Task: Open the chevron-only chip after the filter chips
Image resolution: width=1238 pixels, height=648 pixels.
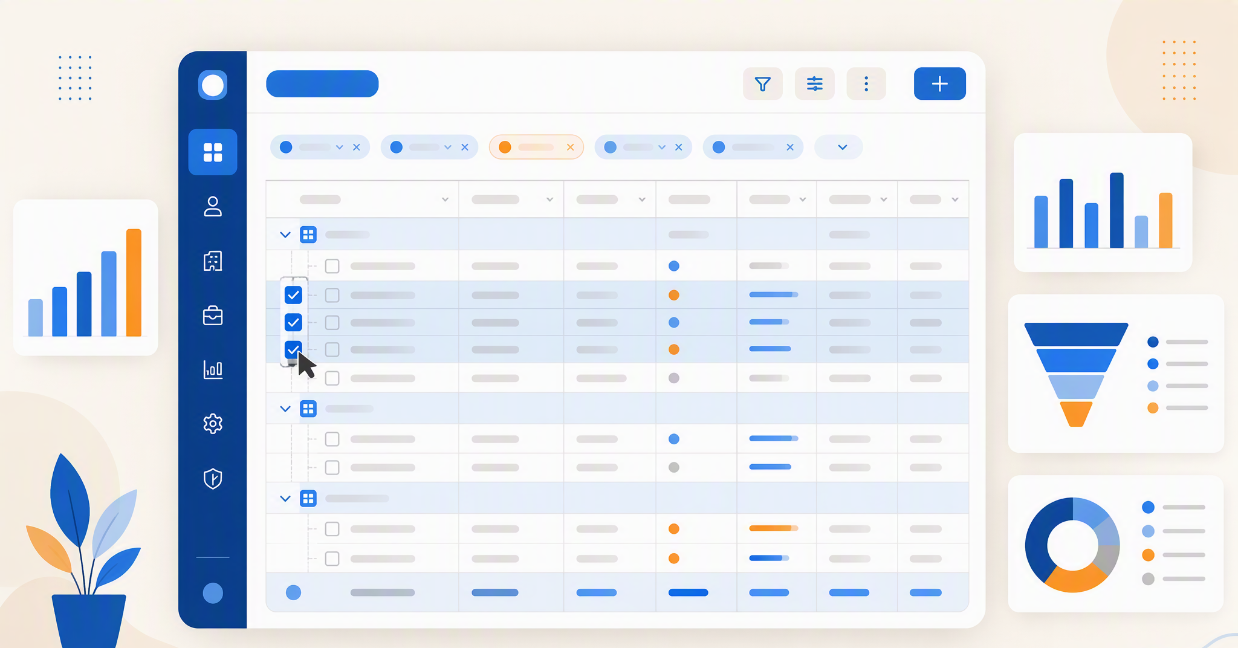Action: coord(839,147)
